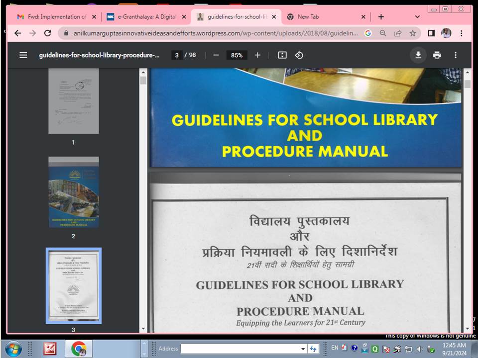This screenshot has width=478, height=358.
Task: Click the Windows Start button
Action: pyautogui.click(x=13, y=349)
